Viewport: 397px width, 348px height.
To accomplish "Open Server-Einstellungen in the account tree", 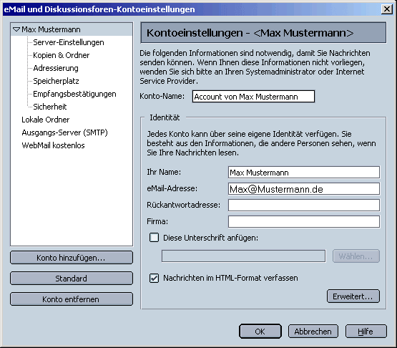I will pyautogui.click(x=69, y=42).
